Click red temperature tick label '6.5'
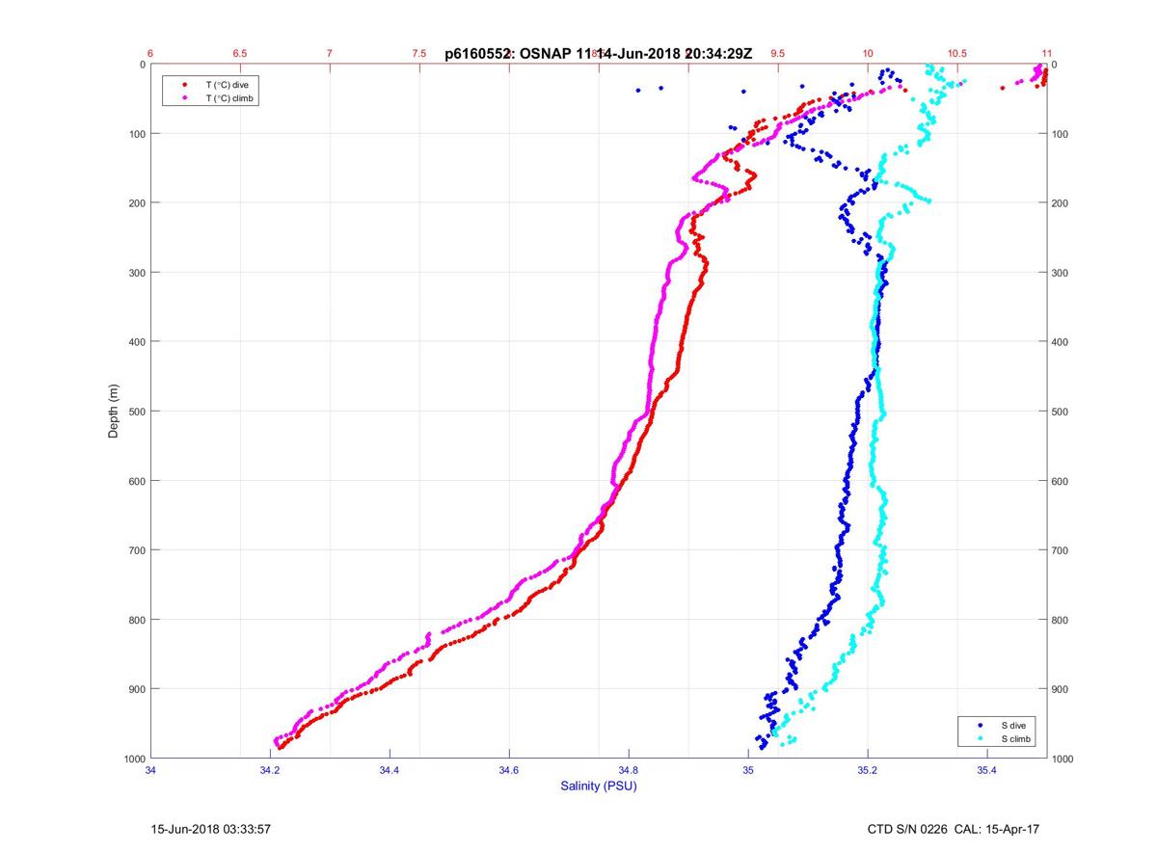The width and height of the screenshot is (1157, 853). tap(240, 54)
